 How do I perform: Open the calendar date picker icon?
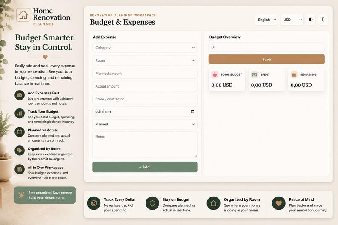(x=192, y=111)
